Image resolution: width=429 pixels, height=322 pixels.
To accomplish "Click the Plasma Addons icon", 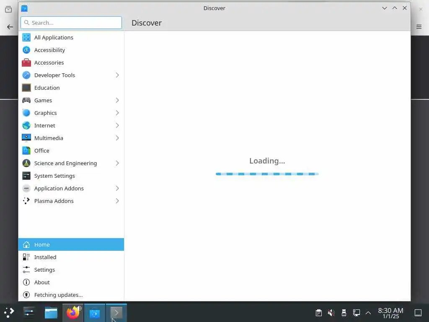I will 26,201.
